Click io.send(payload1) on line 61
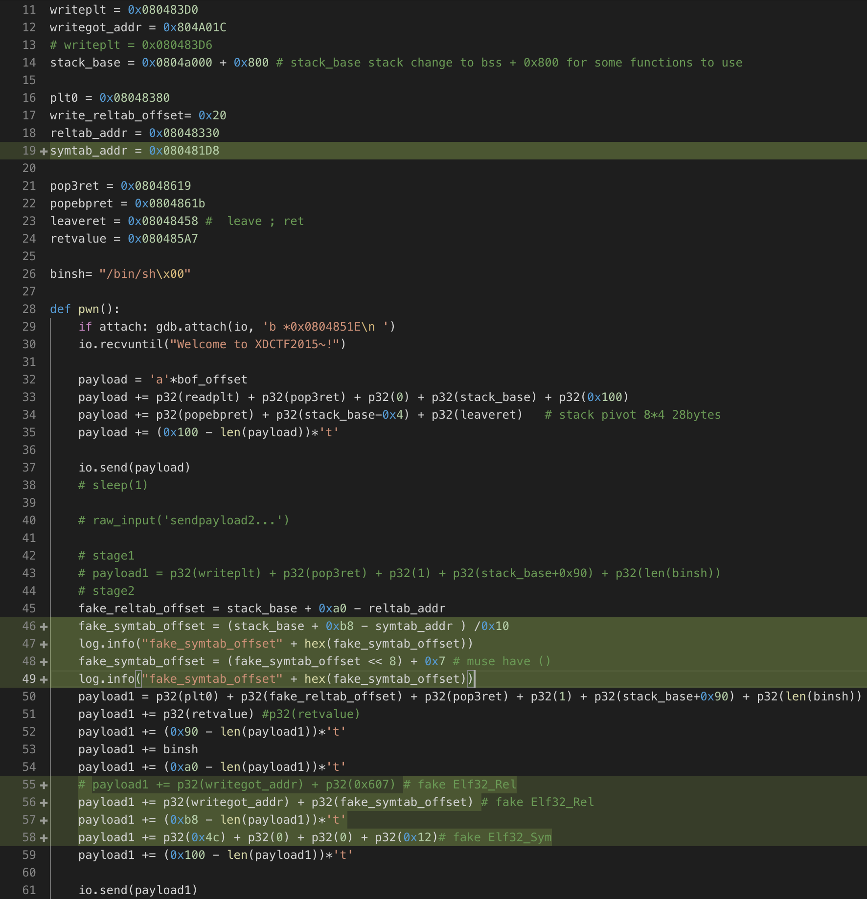The image size is (867, 899). click(x=138, y=890)
